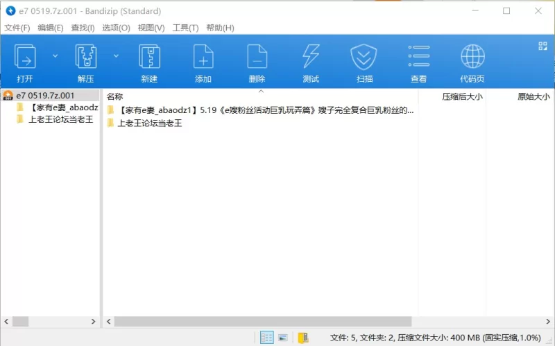Select 【家有e妻_abaodz folder in tree panel
The width and height of the screenshot is (555, 346).
64,107
